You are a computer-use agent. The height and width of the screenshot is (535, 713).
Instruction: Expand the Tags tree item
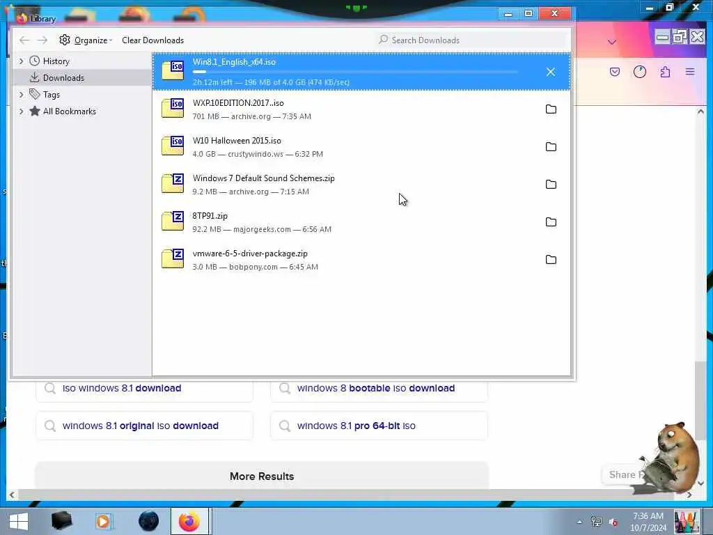coord(21,95)
